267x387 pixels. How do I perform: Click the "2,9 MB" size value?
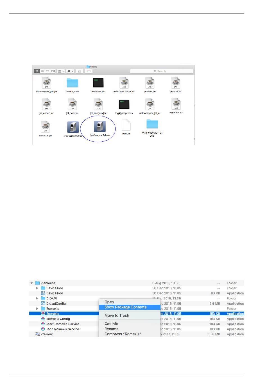coord(215,304)
